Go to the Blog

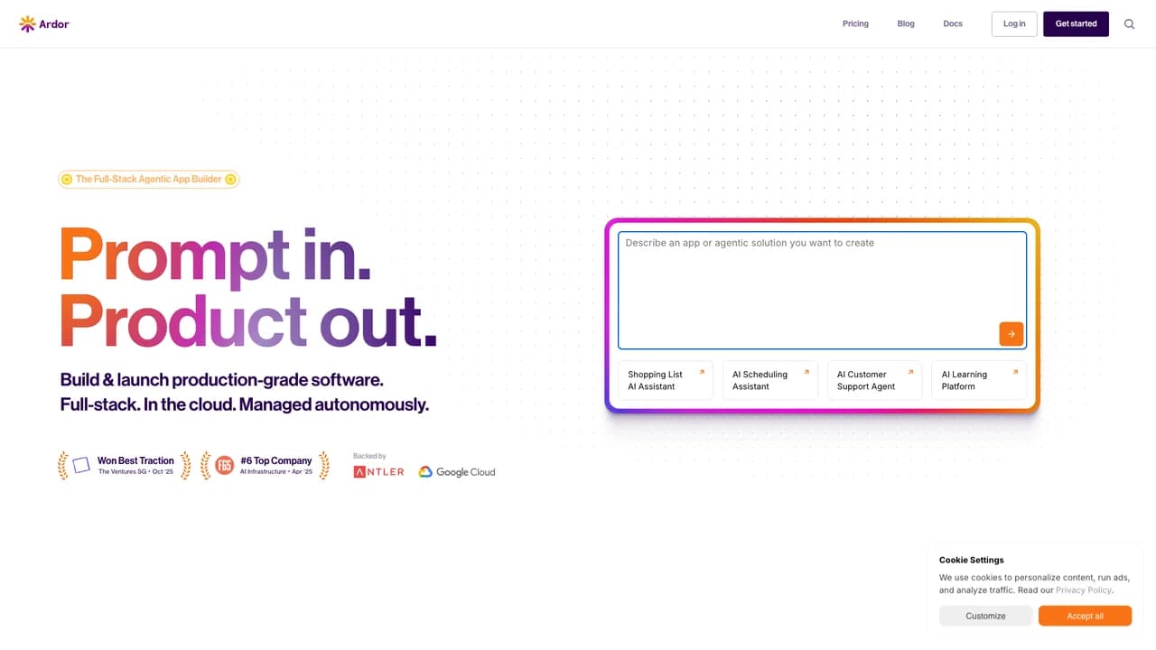coord(906,24)
